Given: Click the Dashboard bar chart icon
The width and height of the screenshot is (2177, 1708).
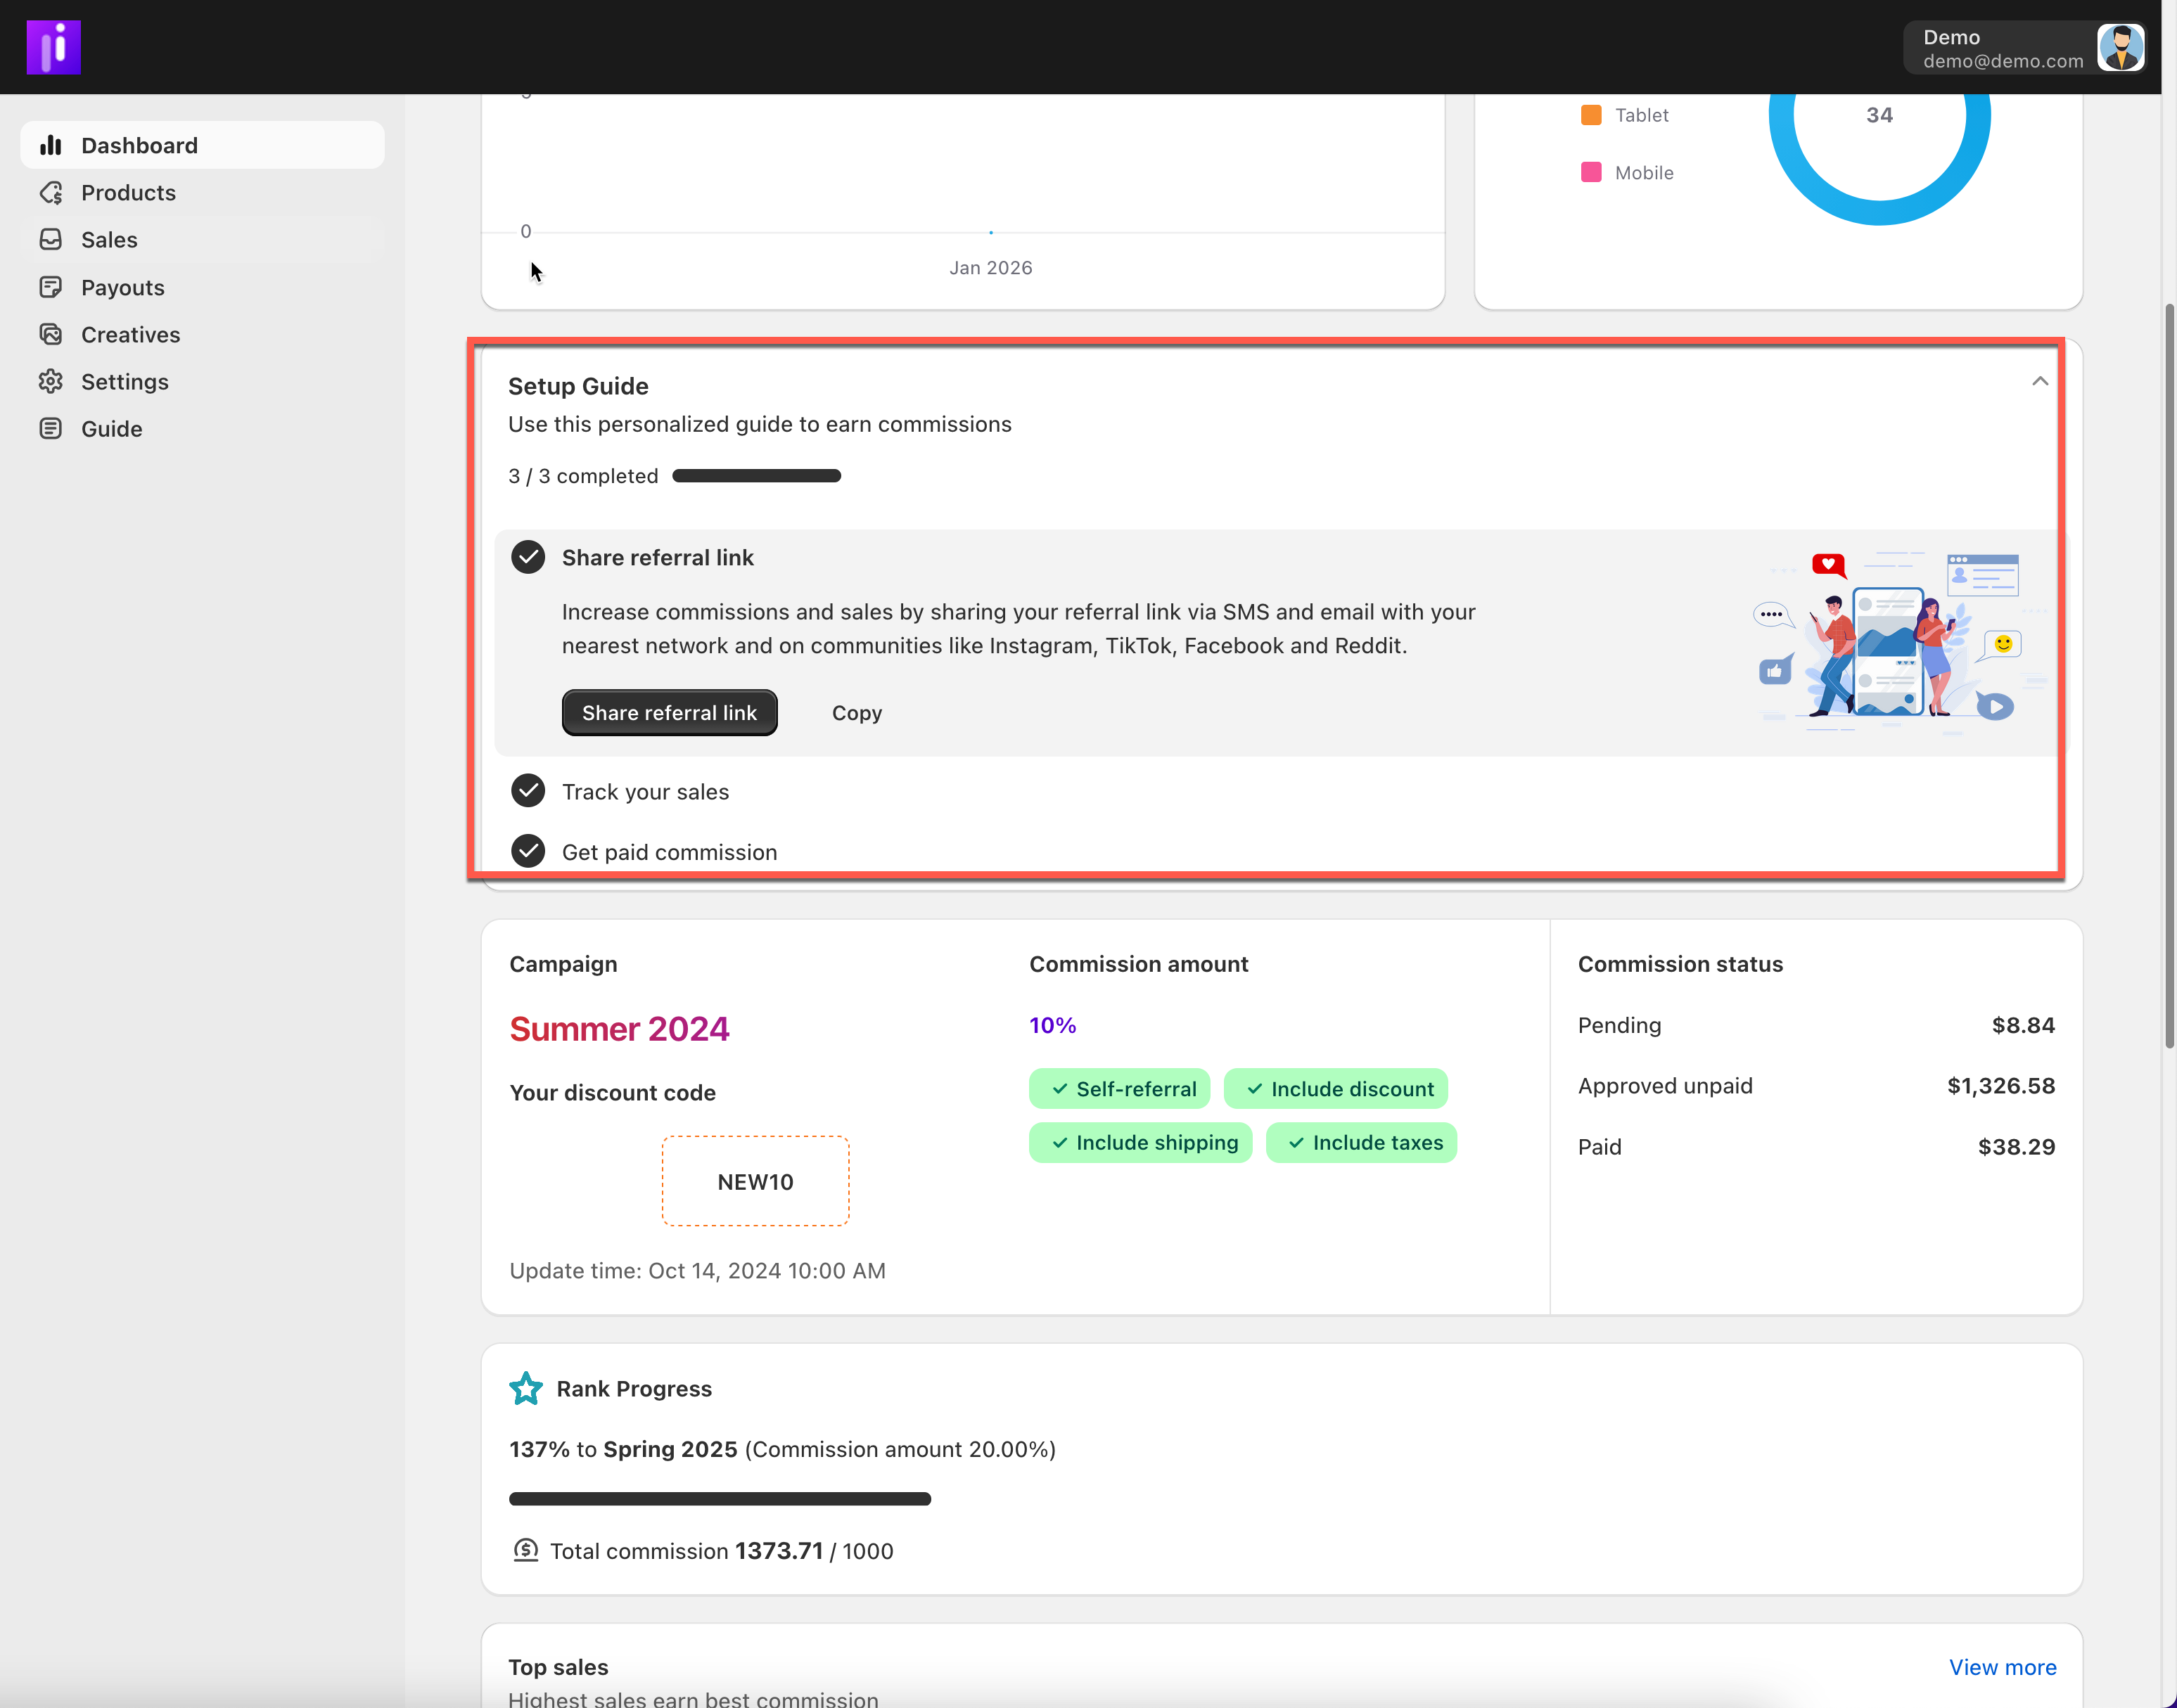Looking at the screenshot, I should pyautogui.click(x=50, y=145).
